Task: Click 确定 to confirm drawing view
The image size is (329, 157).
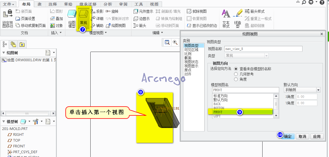Action: 288,136
